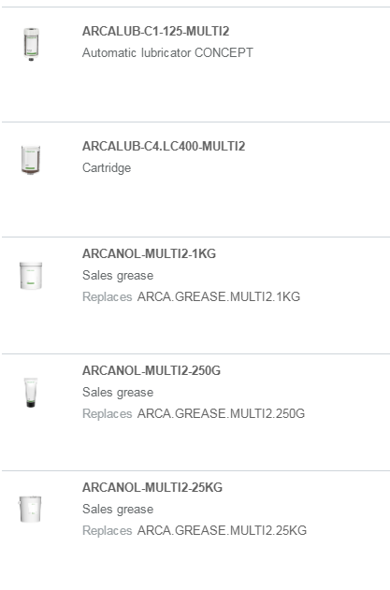
Task: Click Sales grease under ARCANOL-MULTI2-1KG
Action: (118, 276)
